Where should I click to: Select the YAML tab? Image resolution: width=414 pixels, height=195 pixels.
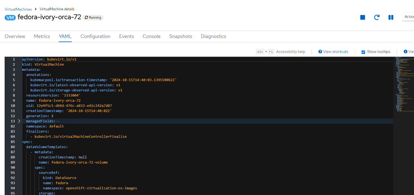[65, 36]
